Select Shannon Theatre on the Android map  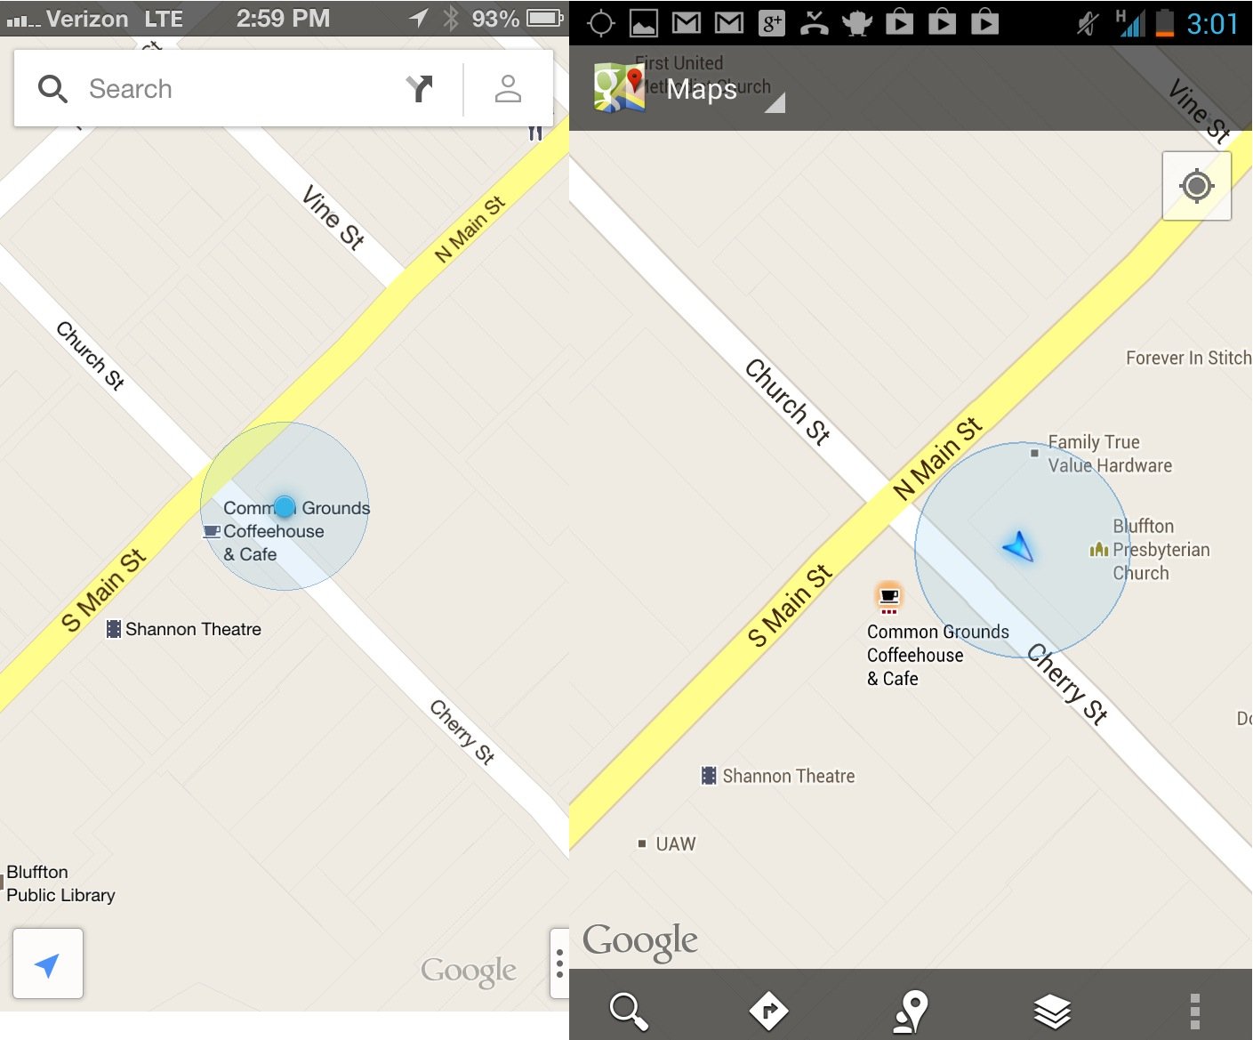pos(789,776)
